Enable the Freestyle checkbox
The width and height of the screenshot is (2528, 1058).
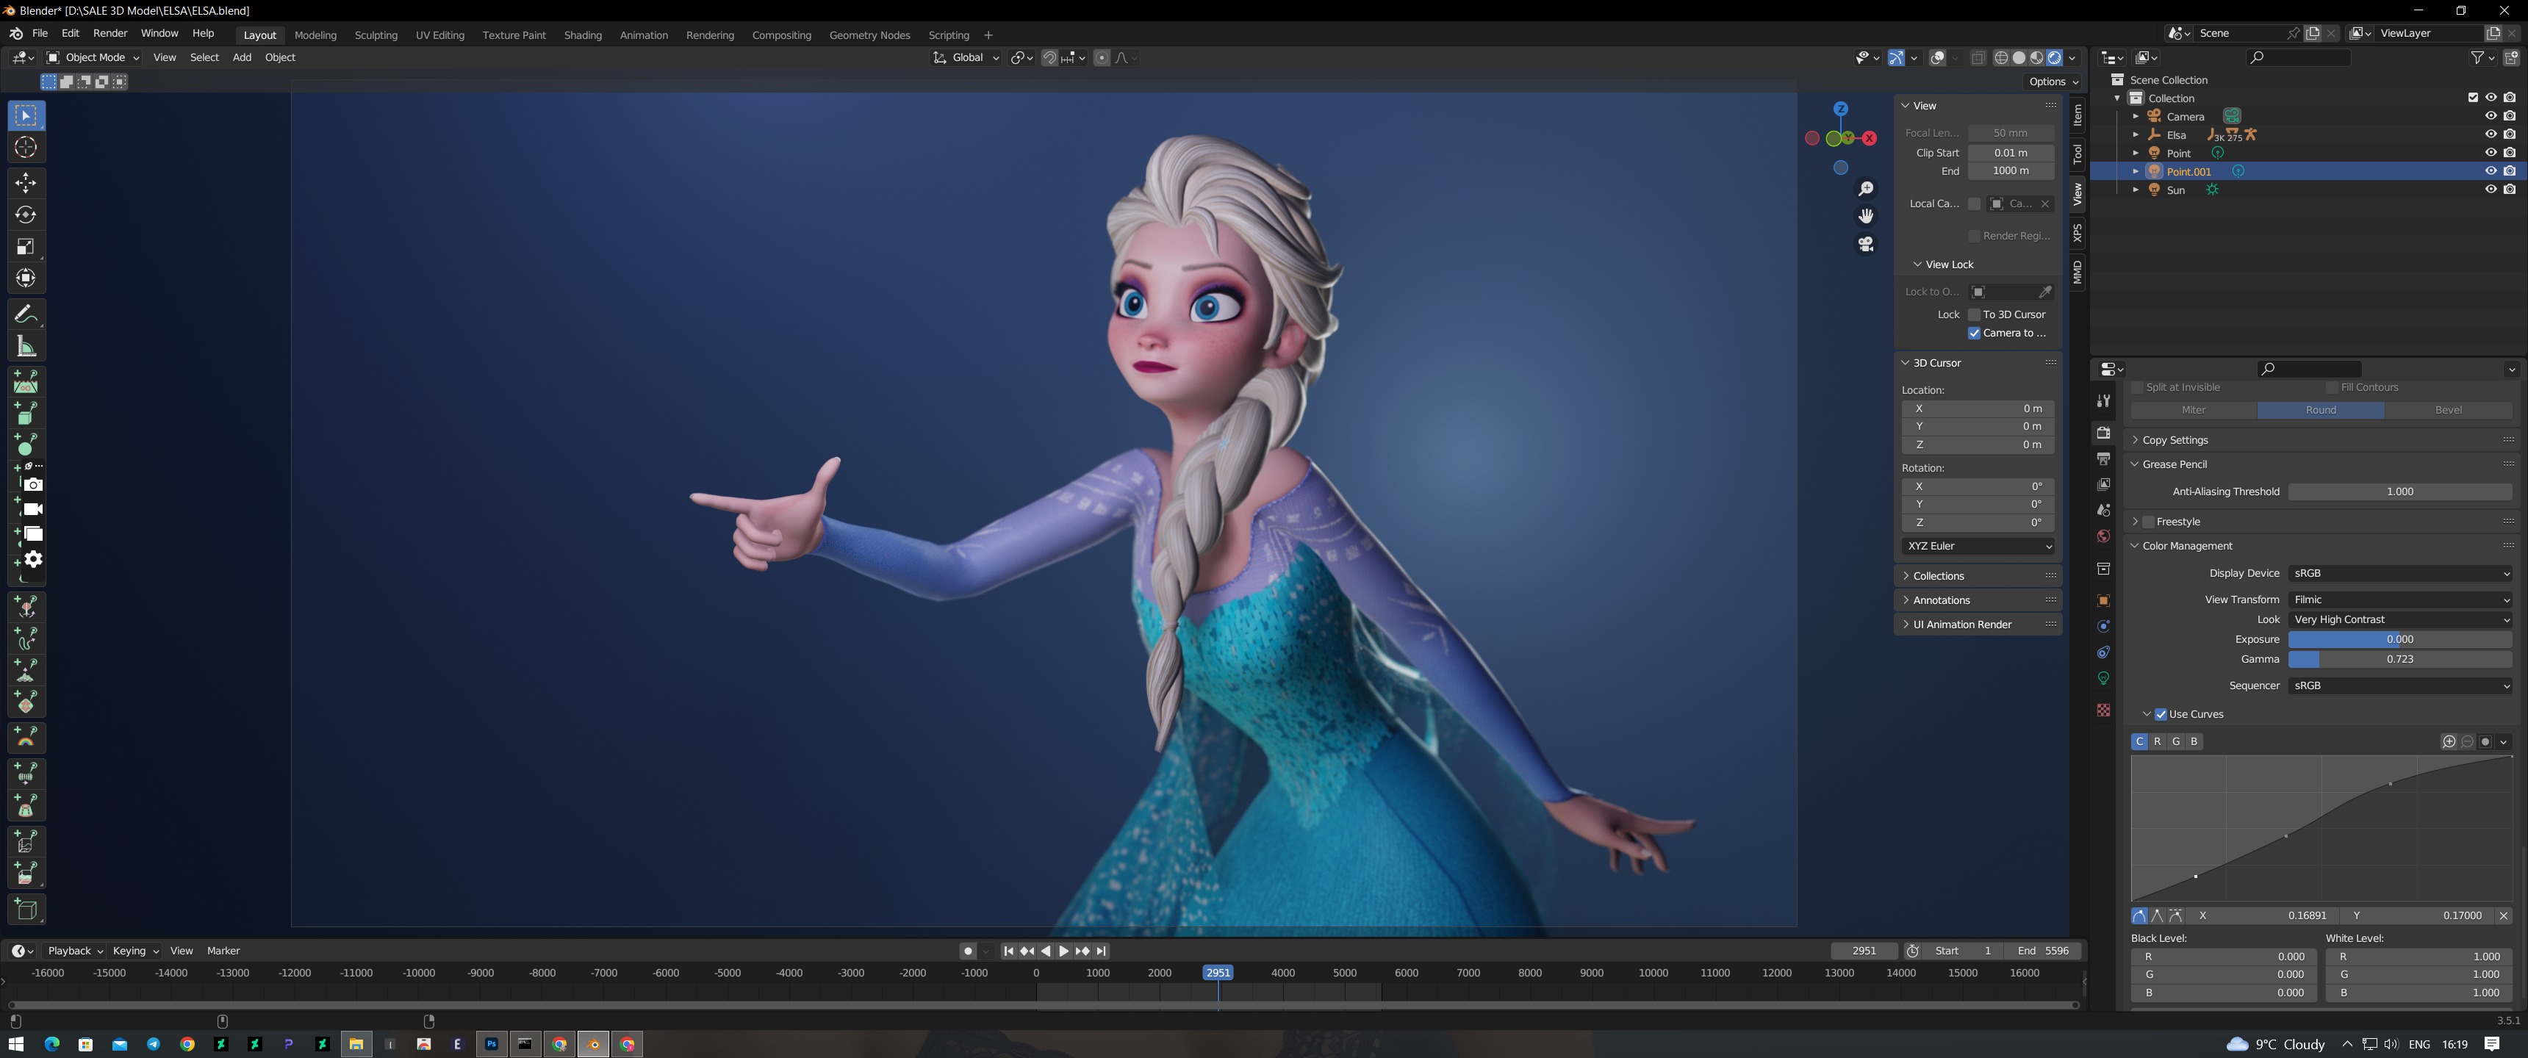pyautogui.click(x=2148, y=522)
